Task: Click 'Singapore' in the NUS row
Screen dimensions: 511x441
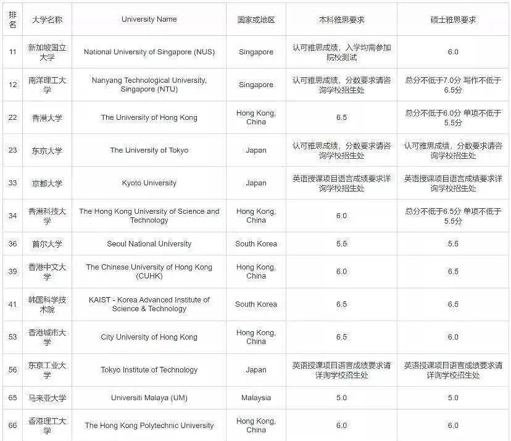Action: pyautogui.click(x=256, y=52)
